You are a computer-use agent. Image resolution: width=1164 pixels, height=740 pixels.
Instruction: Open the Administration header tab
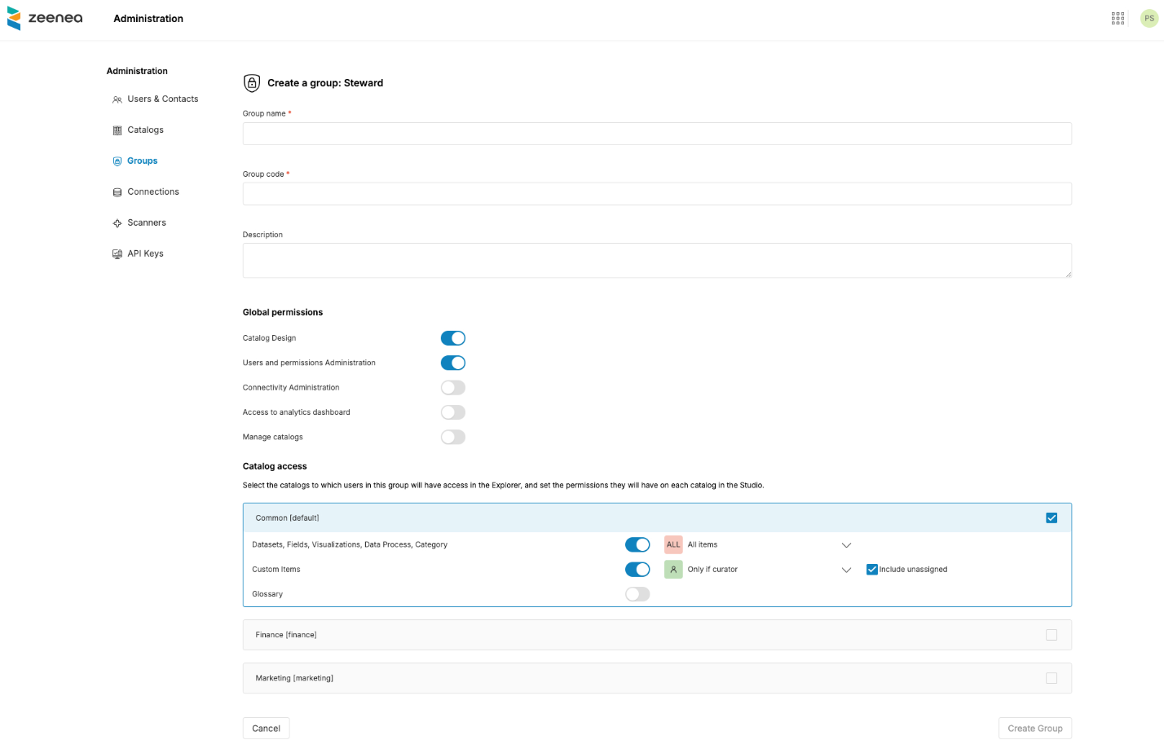pyautogui.click(x=148, y=19)
